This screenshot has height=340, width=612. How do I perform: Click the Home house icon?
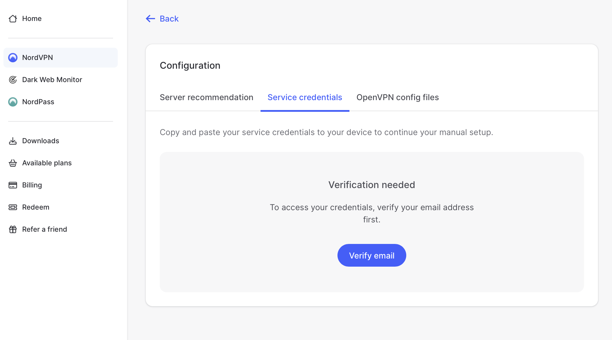[x=13, y=19]
